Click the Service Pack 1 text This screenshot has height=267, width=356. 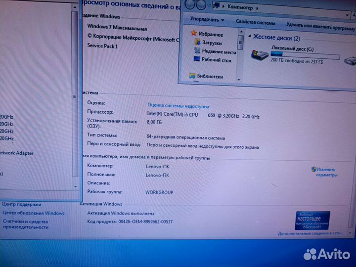[x=102, y=46]
